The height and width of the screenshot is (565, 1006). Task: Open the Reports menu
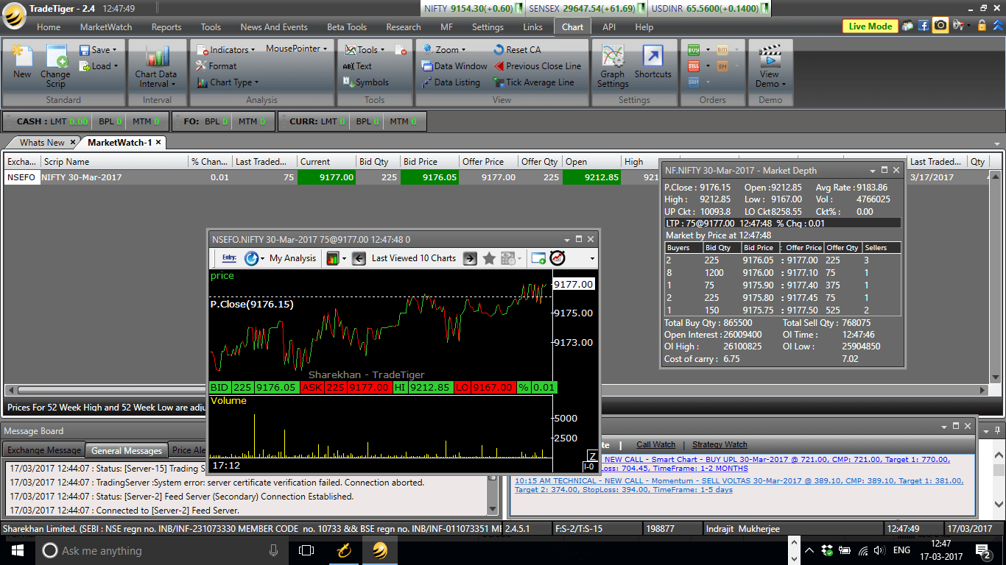point(166,26)
